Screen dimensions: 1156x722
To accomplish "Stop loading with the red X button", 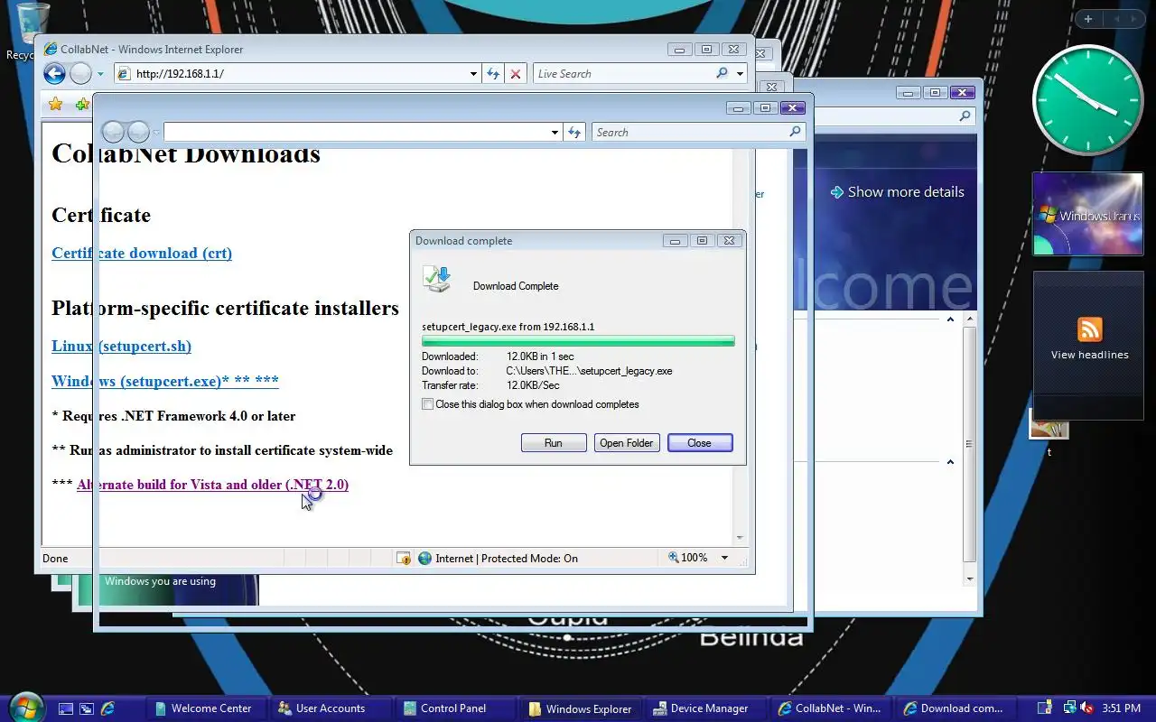I will tap(516, 74).
